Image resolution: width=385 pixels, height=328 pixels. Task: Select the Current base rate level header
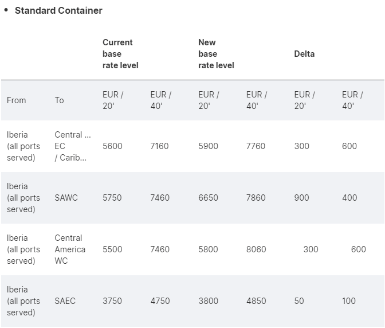[120, 54]
